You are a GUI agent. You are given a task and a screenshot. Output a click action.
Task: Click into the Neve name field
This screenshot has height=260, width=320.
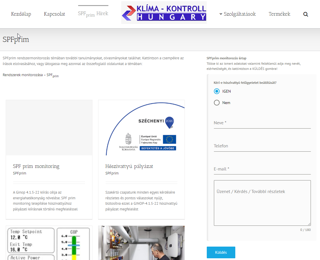click(x=262, y=123)
